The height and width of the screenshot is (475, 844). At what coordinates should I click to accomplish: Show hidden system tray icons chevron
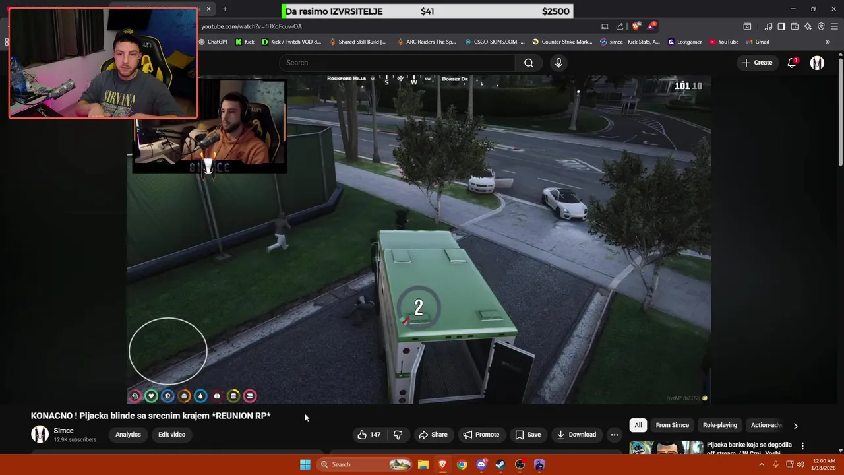coord(762,464)
